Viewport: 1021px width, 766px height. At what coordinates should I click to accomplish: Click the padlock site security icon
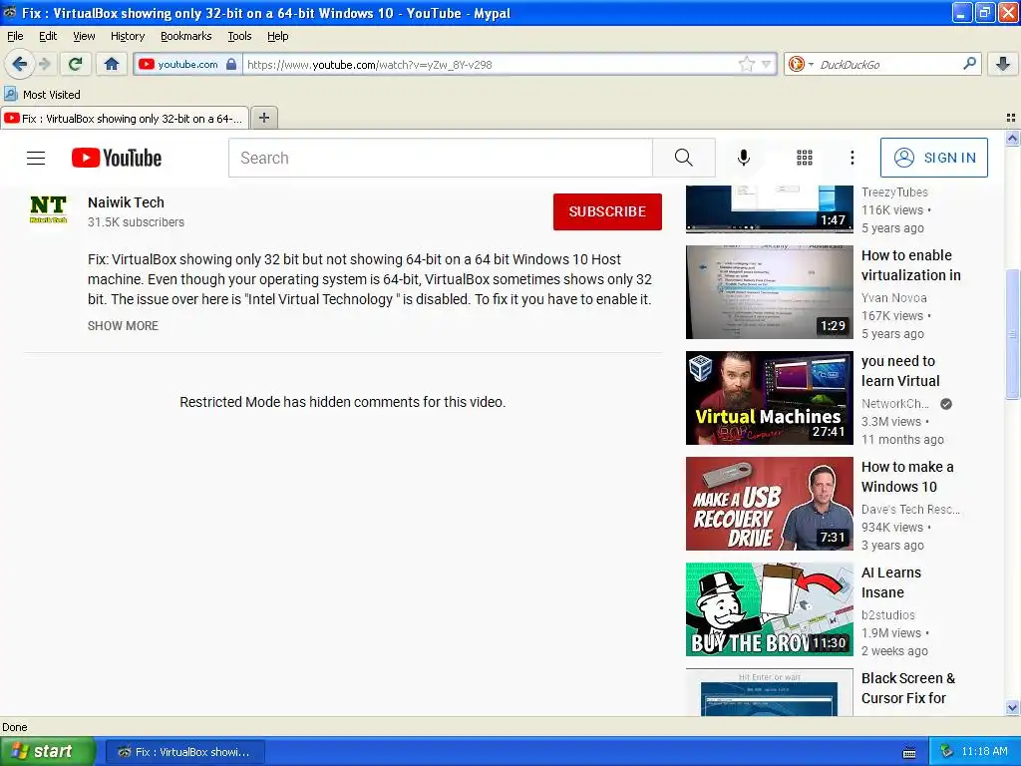coord(231,64)
